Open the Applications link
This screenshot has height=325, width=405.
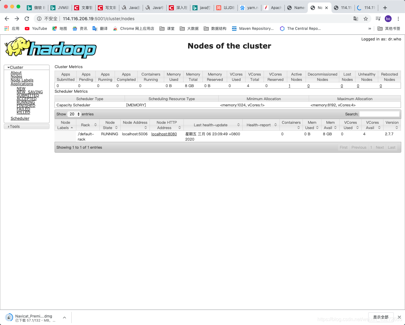(x=22, y=84)
